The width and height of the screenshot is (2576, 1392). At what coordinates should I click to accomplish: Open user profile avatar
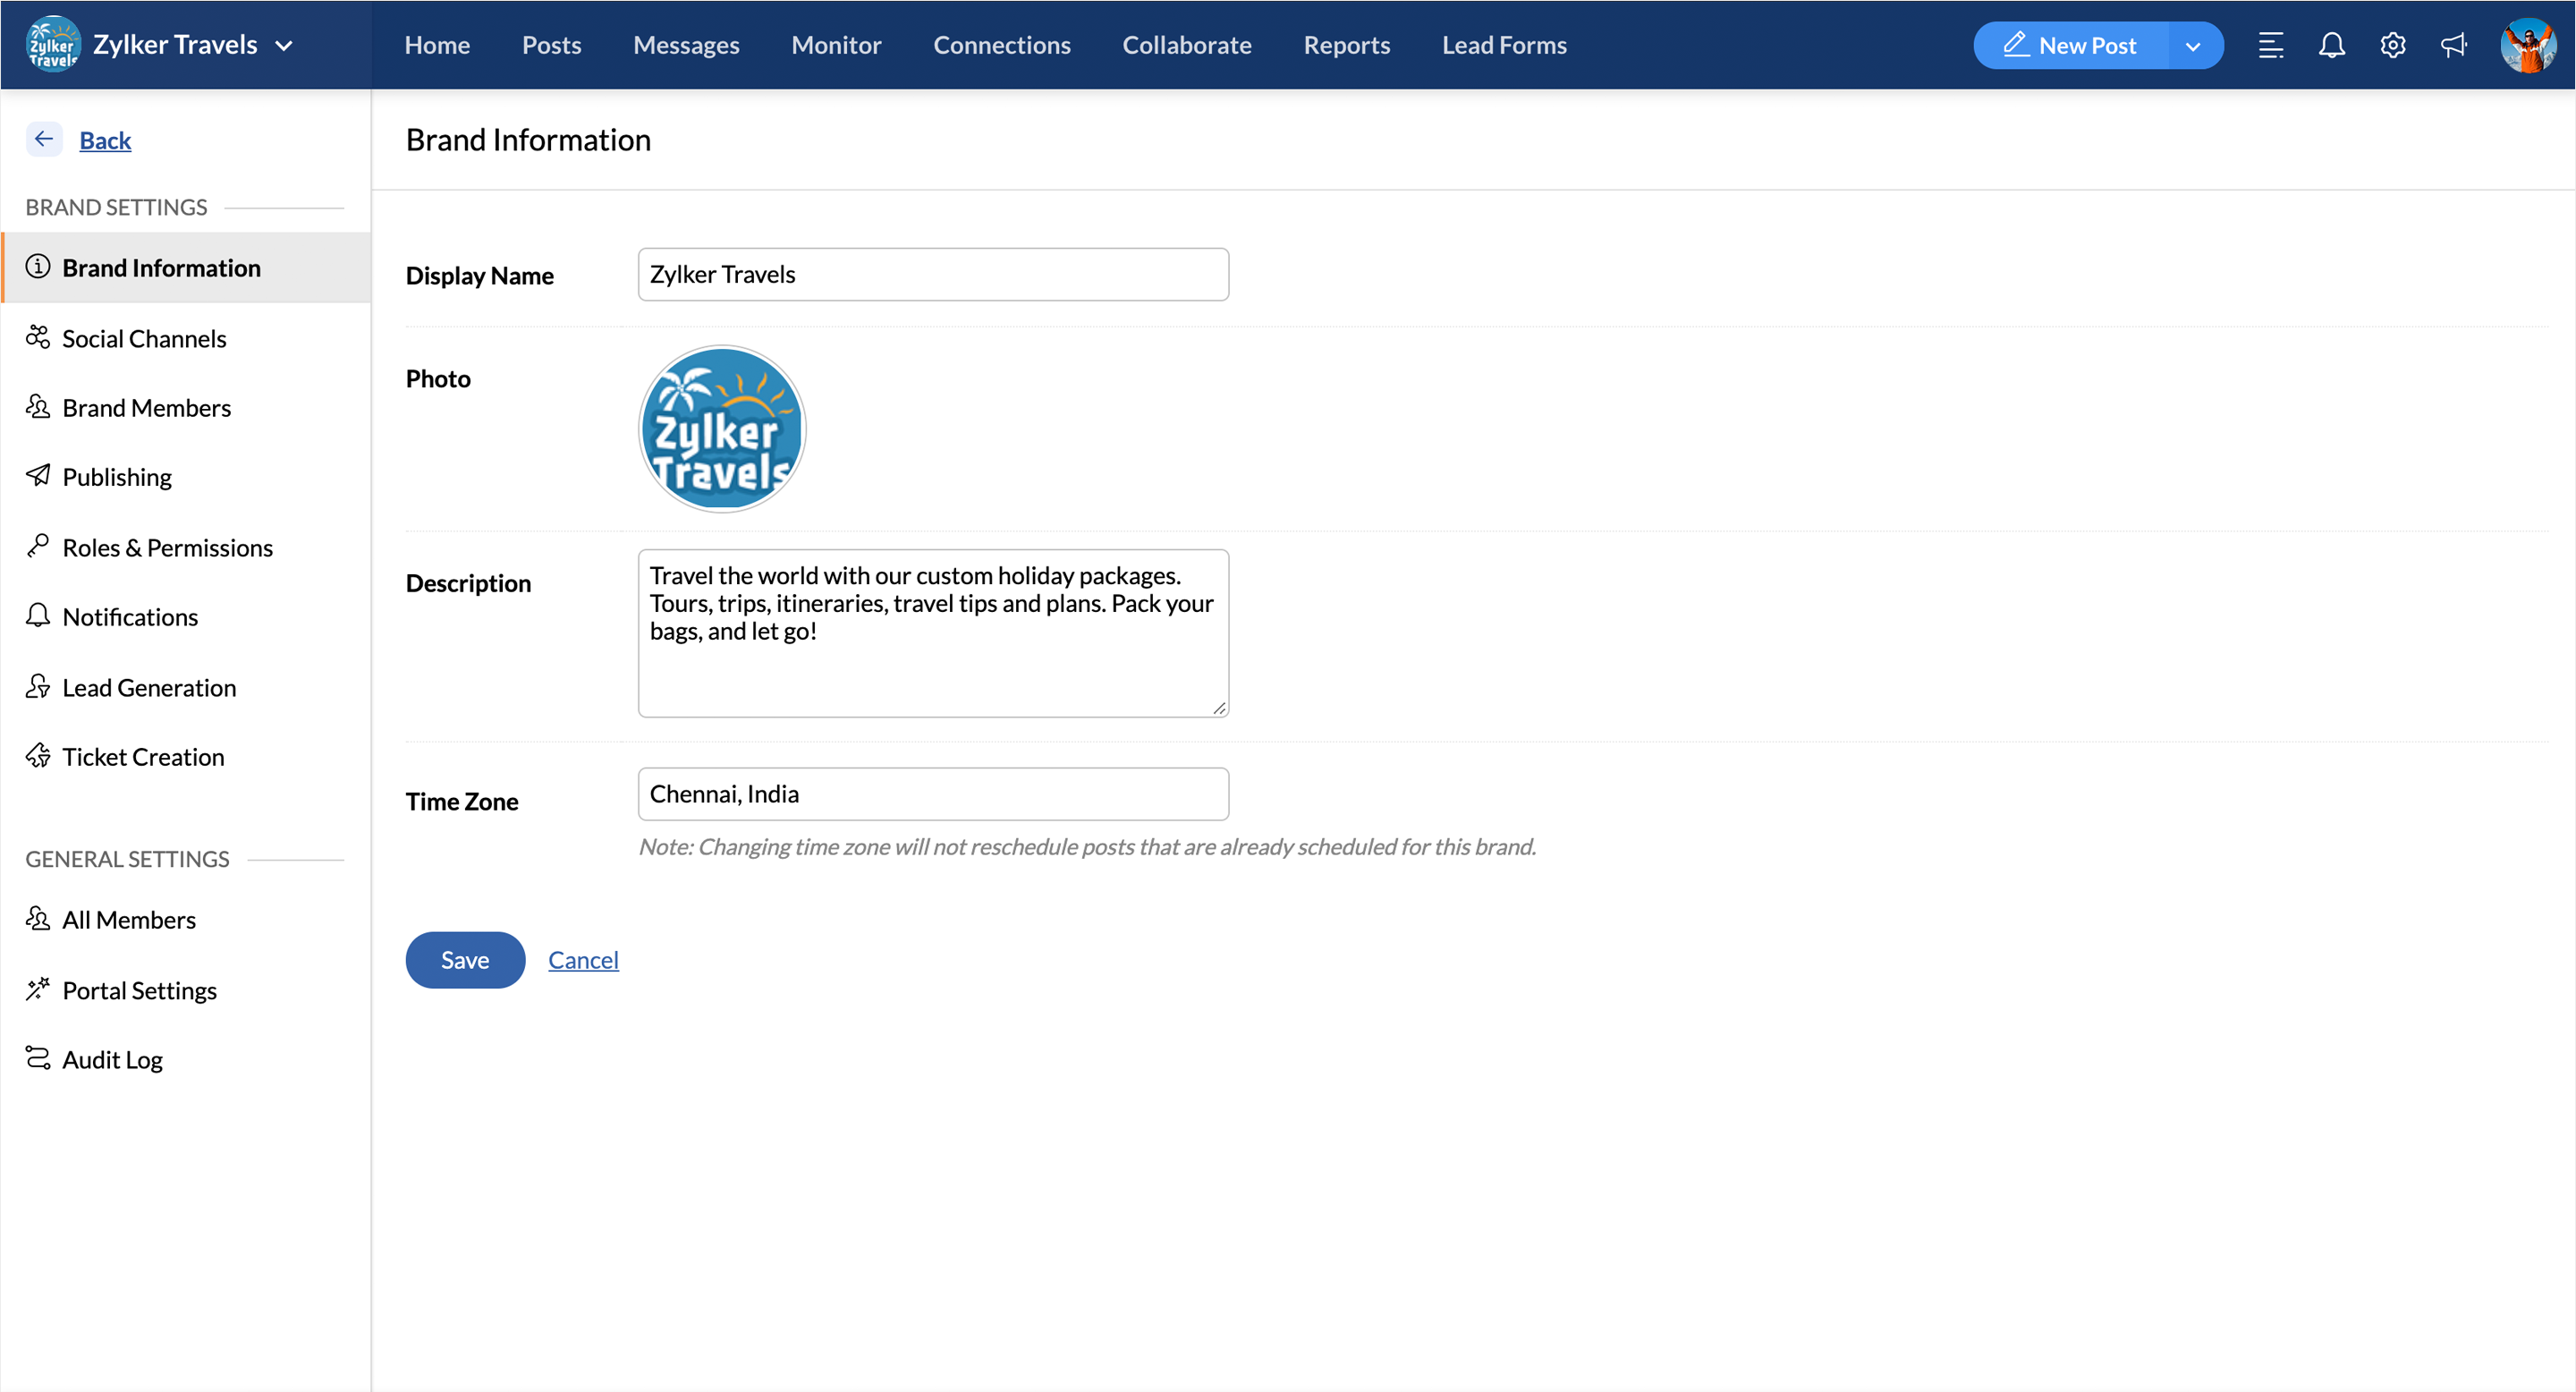[2527, 45]
